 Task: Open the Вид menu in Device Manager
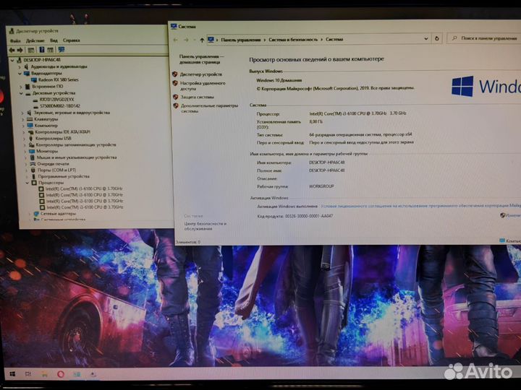[x=54, y=40]
